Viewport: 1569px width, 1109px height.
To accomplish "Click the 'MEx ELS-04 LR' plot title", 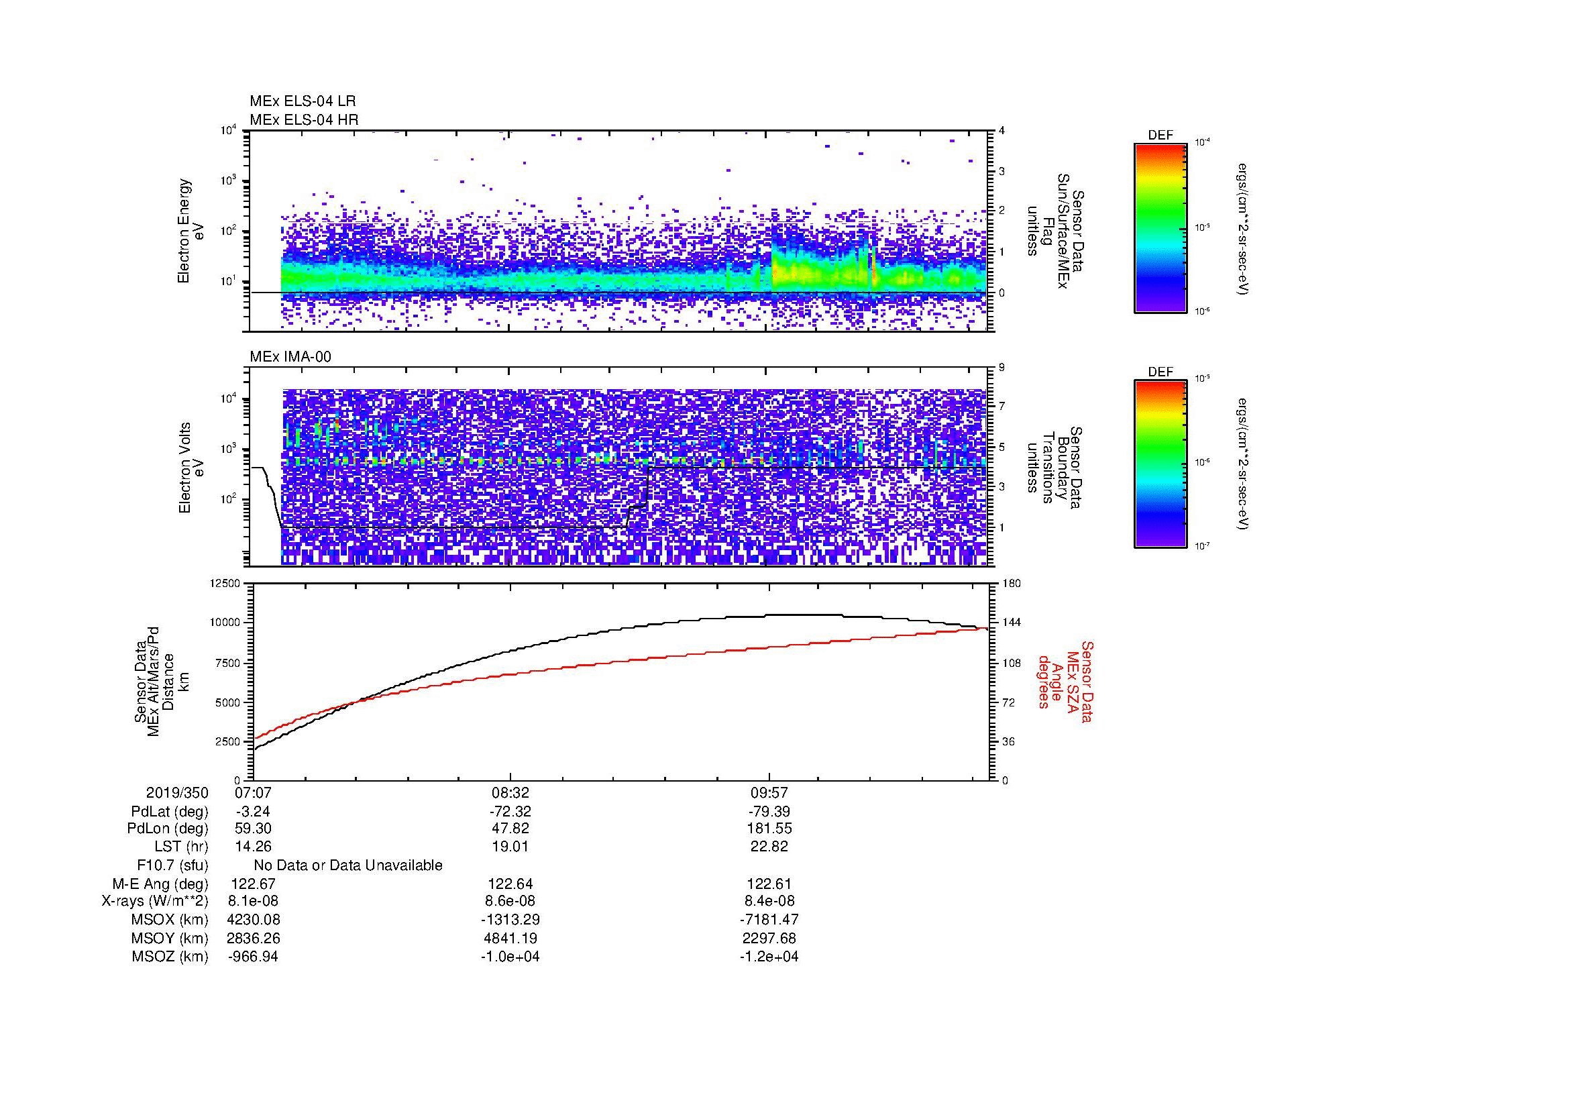I will 302,101.
